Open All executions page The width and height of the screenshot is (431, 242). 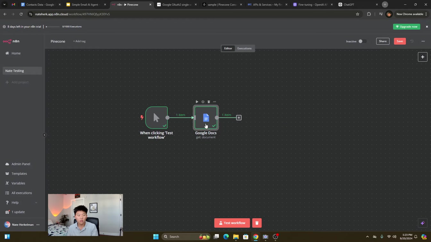22,193
